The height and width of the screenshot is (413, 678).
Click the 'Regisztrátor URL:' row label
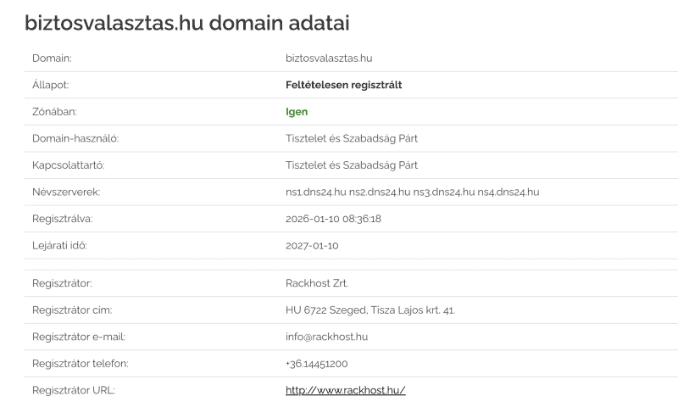[x=73, y=390]
